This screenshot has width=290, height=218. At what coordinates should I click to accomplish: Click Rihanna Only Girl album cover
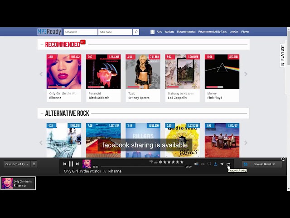point(64,72)
